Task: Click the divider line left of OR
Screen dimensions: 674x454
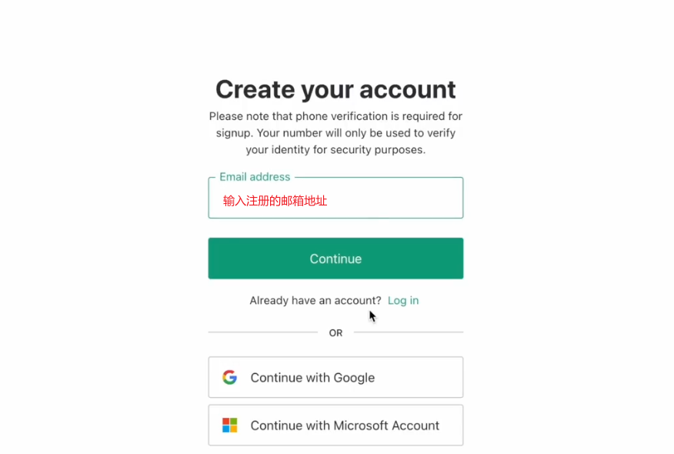Action: (262, 332)
